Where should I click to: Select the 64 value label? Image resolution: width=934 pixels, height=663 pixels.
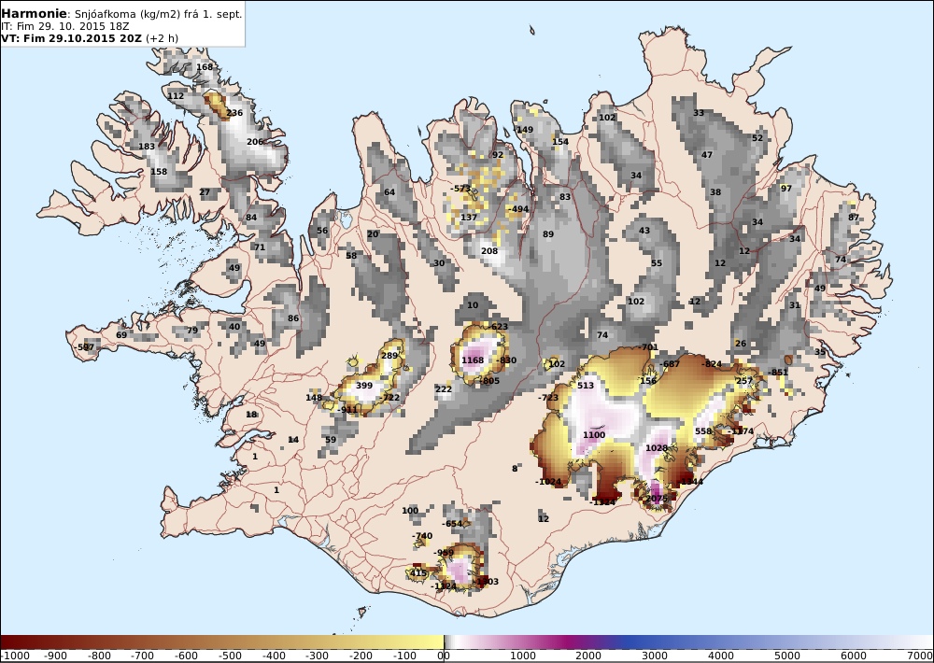coord(389,191)
